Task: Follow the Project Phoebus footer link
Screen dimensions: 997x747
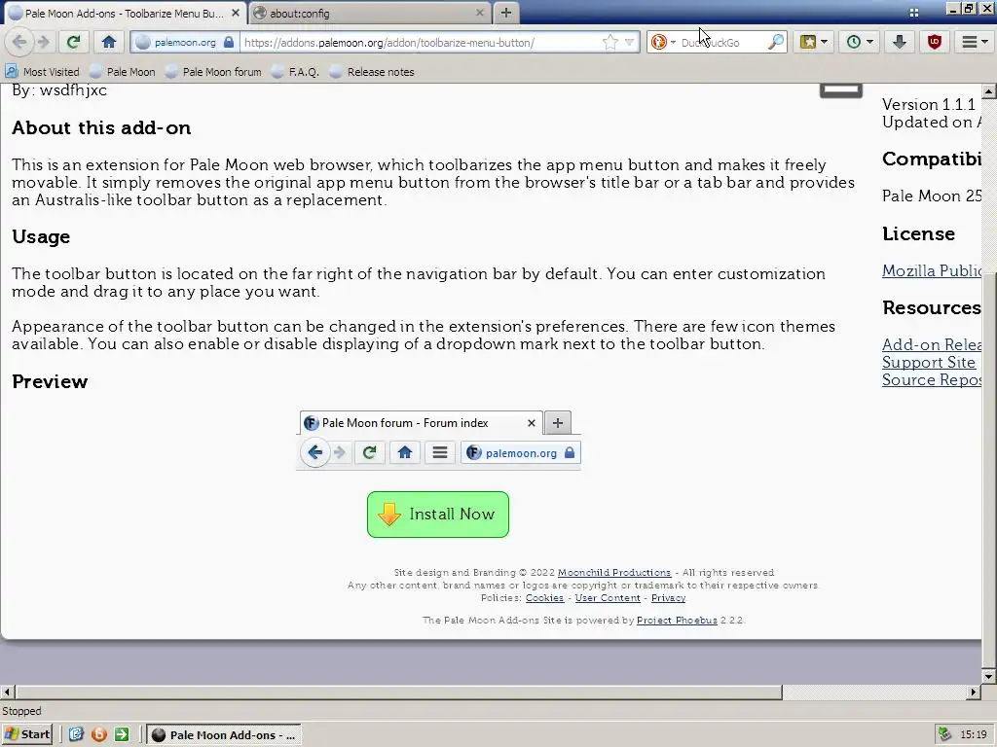Action: (677, 620)
